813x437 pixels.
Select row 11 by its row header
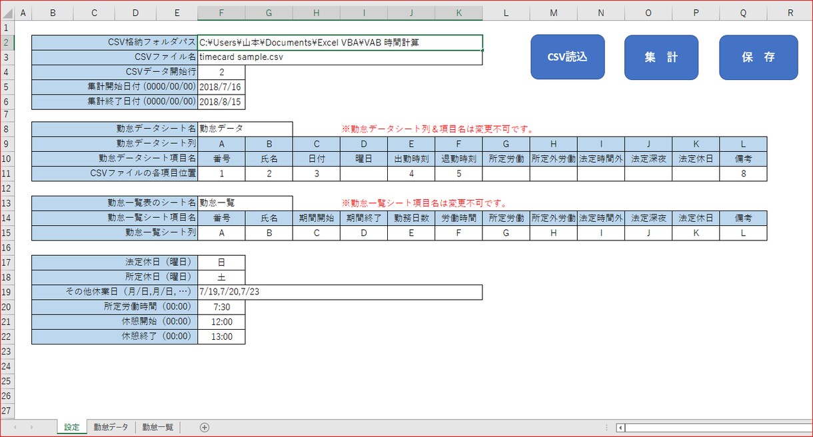pyautogui.click(x=6, y=173)
